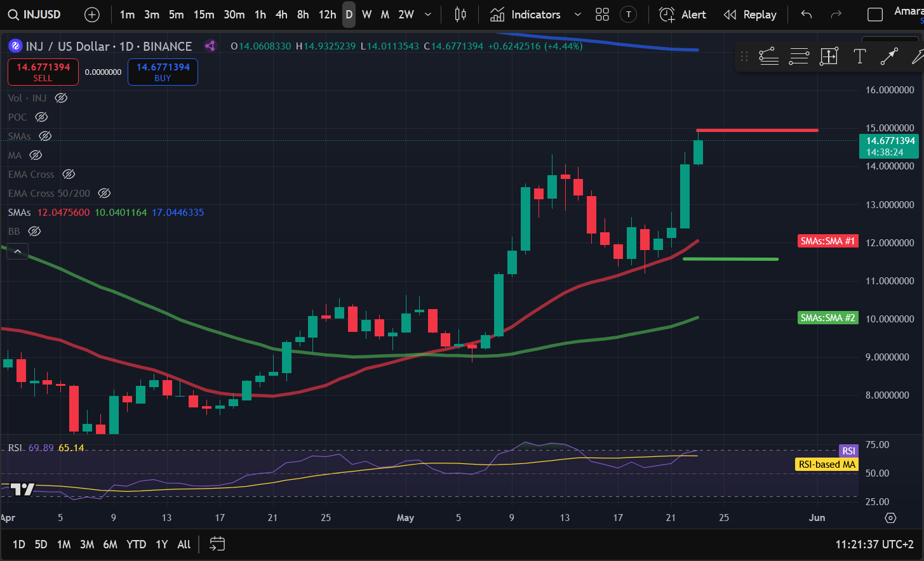Open the candlestick chart type selector
924x561 pixels.
point(460,15)
